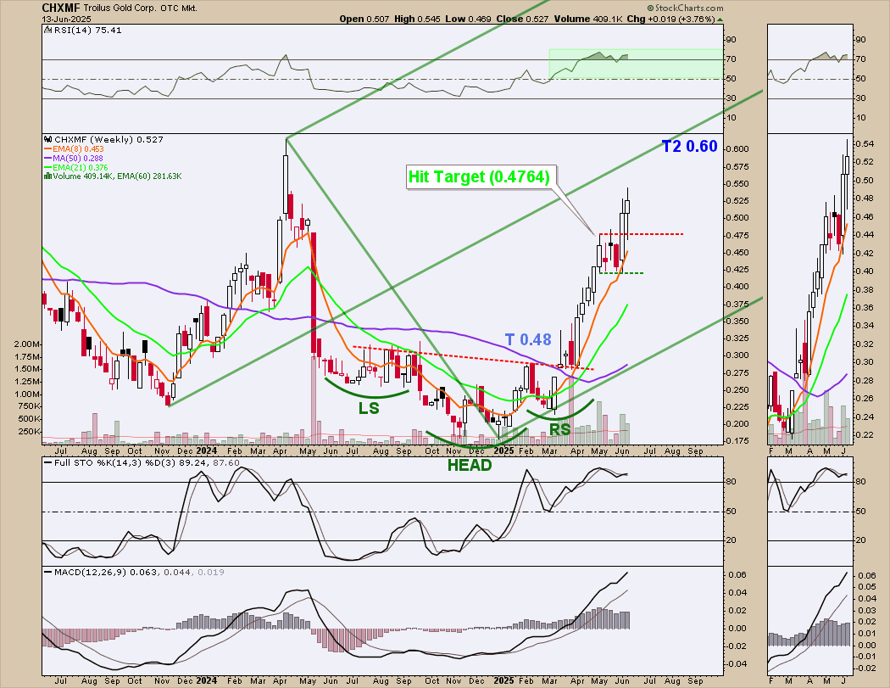Click the LS left shoulder label
The width and height of the screenshot is (890, 688).
pos(369,408)
